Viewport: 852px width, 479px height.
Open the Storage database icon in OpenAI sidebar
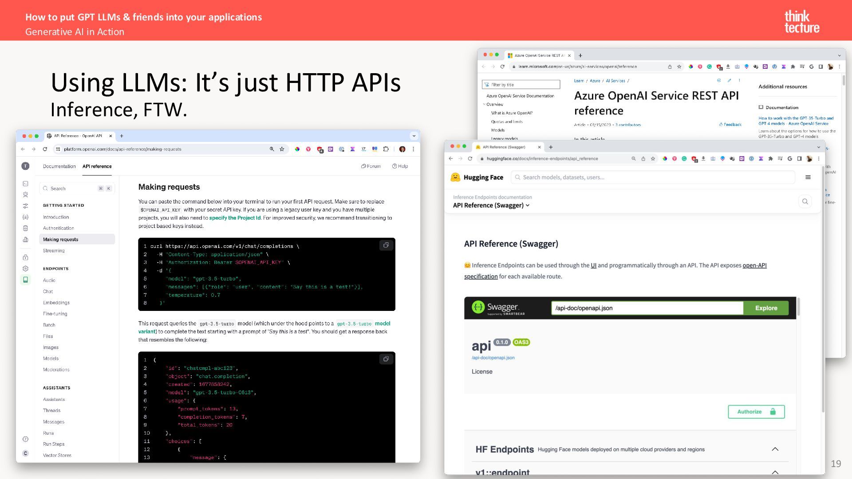tap(25, 228)
